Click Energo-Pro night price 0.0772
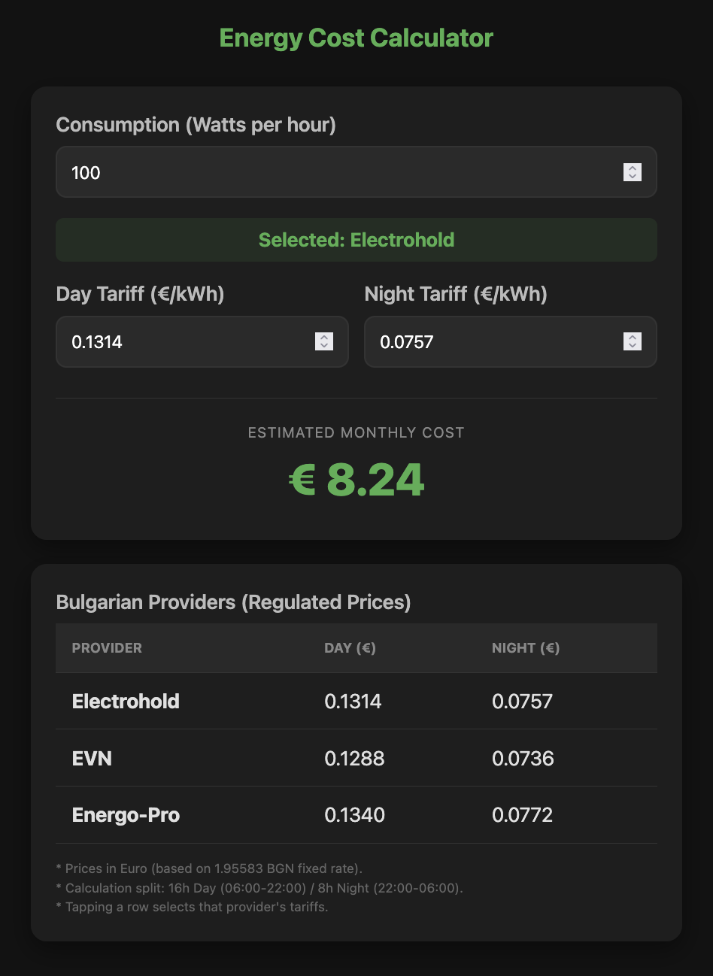Image resolution: width=713 pixels, height=976 pixels. coord(522,816)
